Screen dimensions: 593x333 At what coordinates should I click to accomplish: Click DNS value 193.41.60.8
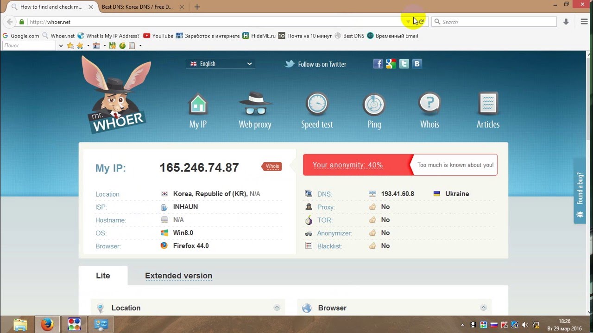[397, 194]
